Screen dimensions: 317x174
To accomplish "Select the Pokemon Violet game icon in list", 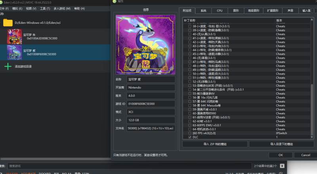I will point(14,52).
